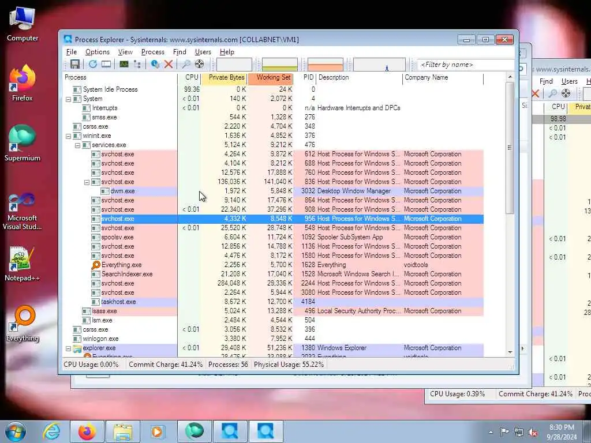Show hidden tray icons arrow
Image resolution: width=591 pixels, height=443 pixels.
(x=491, y=433)
